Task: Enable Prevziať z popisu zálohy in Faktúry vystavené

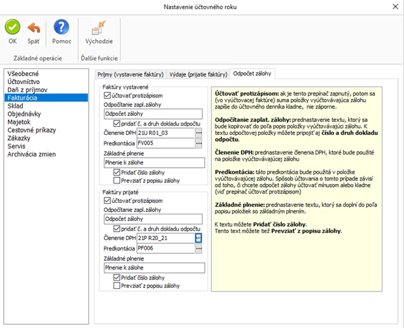Action: 117,181
